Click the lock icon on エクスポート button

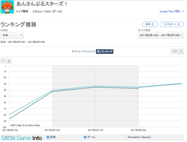click(179, 24)
